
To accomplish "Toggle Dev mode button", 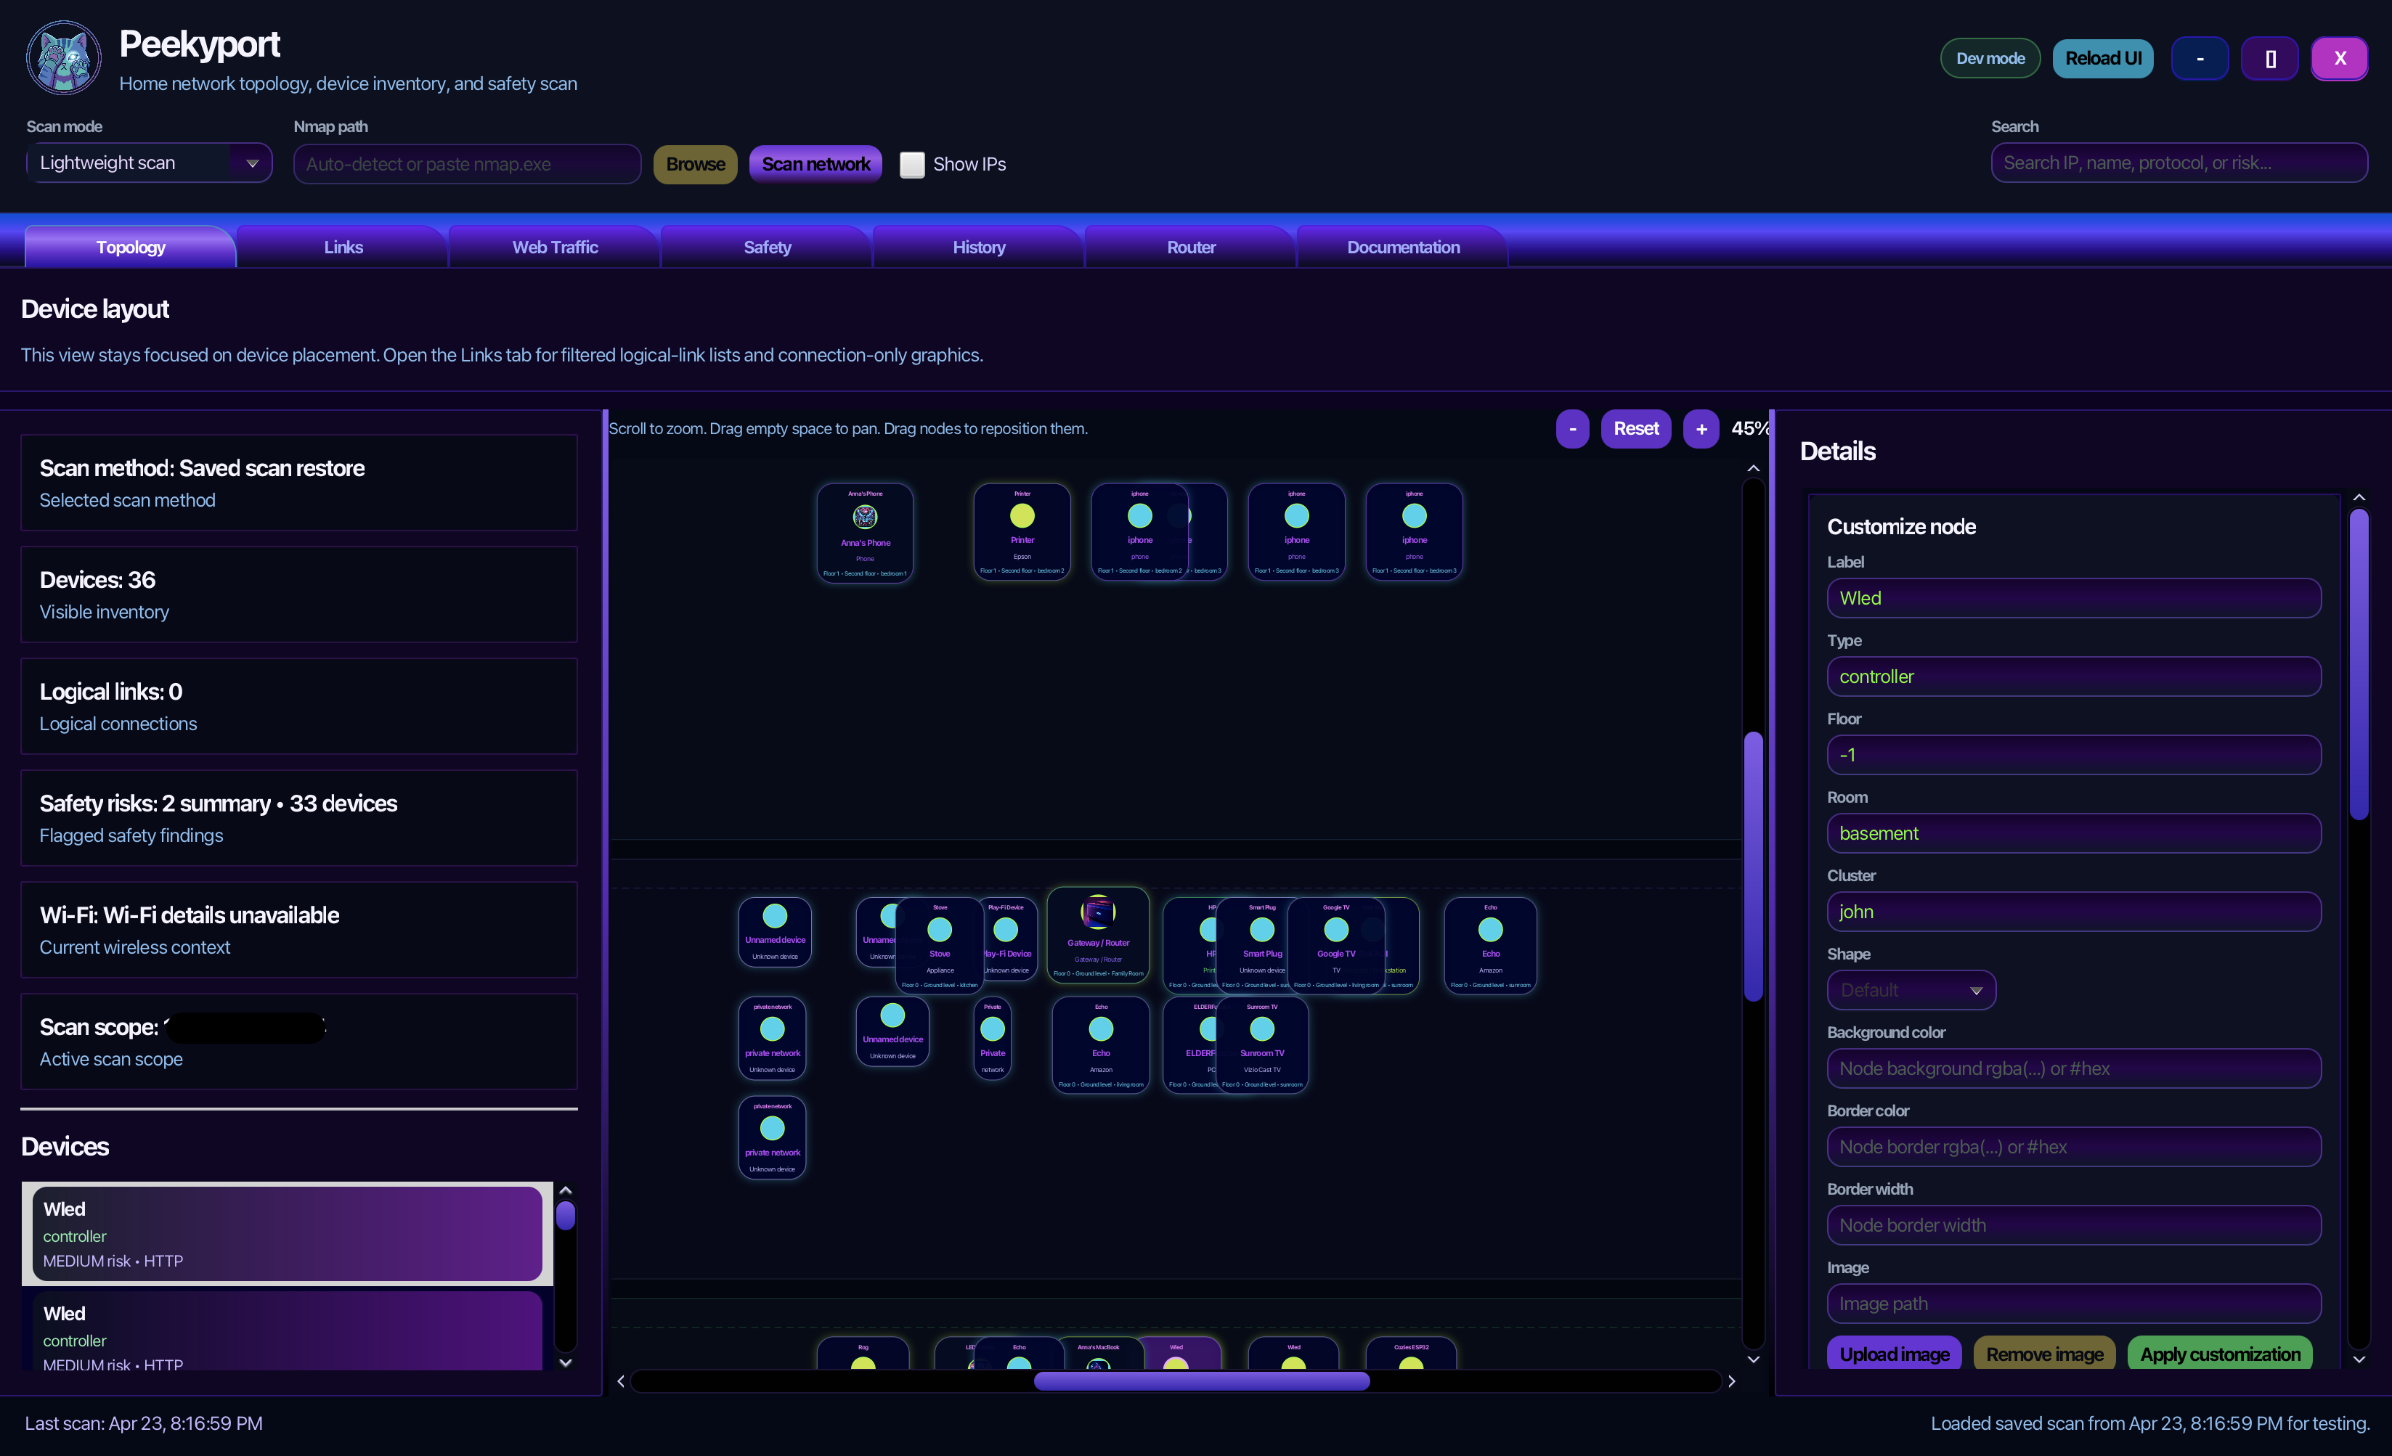I will pyautogui.click(x=1990, y=58).
